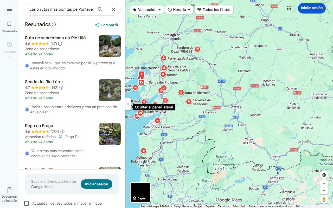
Task: Click the info icon next to Resultados
Action: coord(54,24)
